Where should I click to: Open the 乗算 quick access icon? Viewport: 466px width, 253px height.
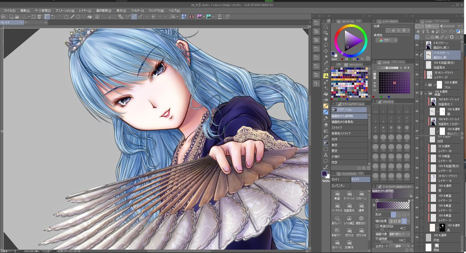click(337, 195)
